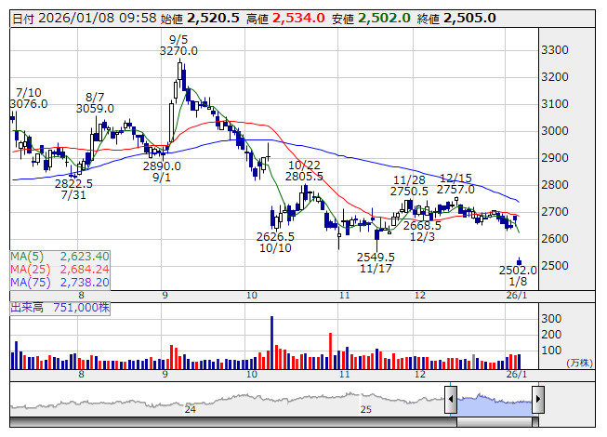Click the 11/17 2549.5 low label

pyautogui.click(x=376, y=263)
